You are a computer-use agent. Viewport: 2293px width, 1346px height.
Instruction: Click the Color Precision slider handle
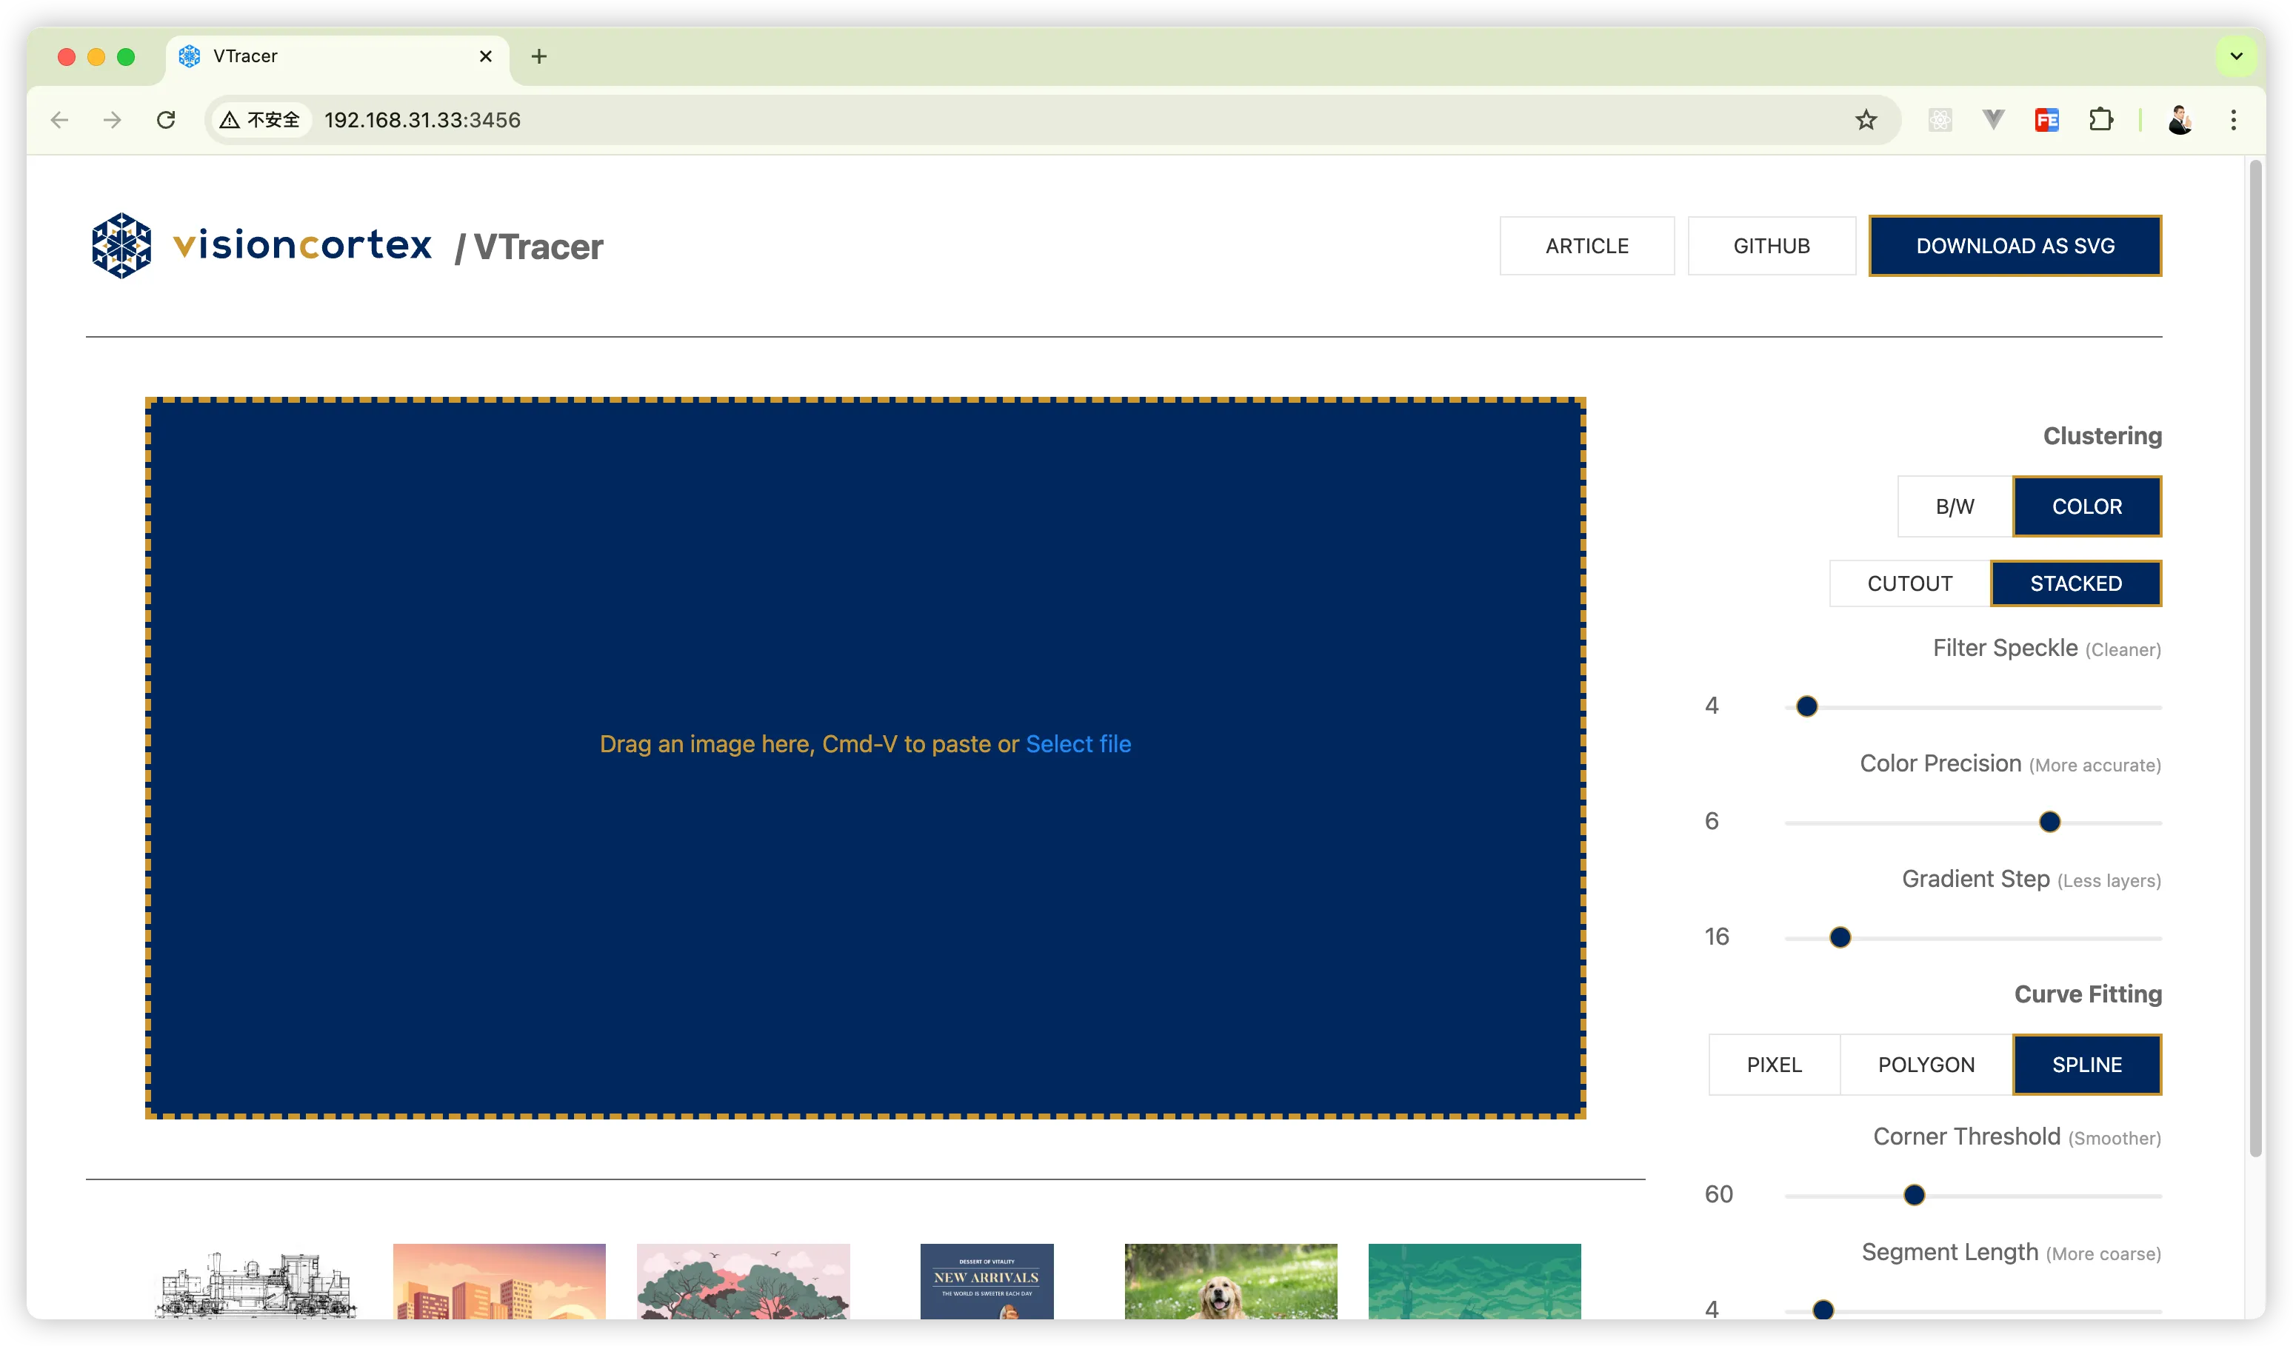2049,822
